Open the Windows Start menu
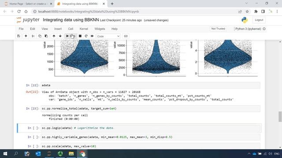282x158 pixels. (x=5, y=154)
